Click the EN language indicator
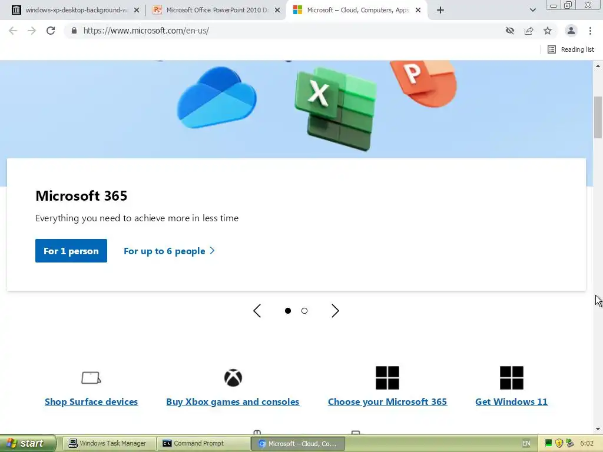Viewport: 603px width, 452px height. [526, 444]
